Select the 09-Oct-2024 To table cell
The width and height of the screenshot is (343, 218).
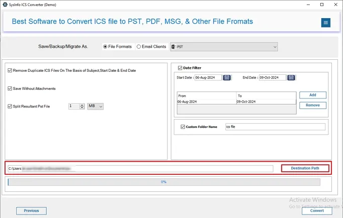[266, 102]
